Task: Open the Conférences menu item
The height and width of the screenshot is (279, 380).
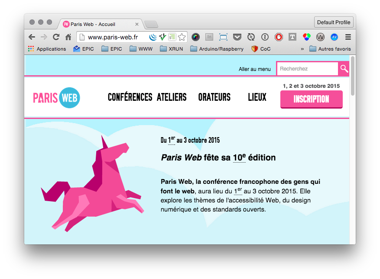Action: (130, 97)
